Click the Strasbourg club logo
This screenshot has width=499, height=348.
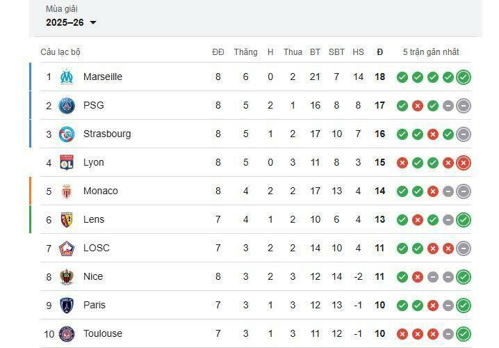67,134
